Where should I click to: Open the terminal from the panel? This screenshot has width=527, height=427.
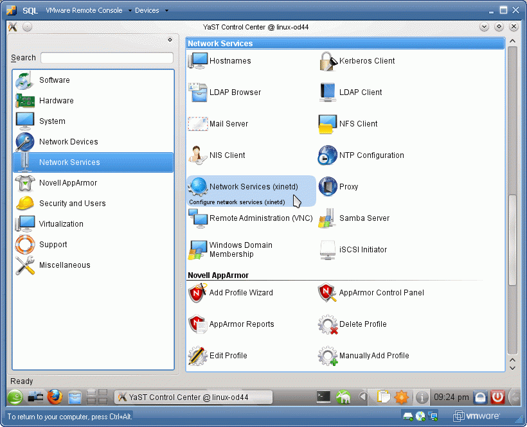[x=323, y=397]
